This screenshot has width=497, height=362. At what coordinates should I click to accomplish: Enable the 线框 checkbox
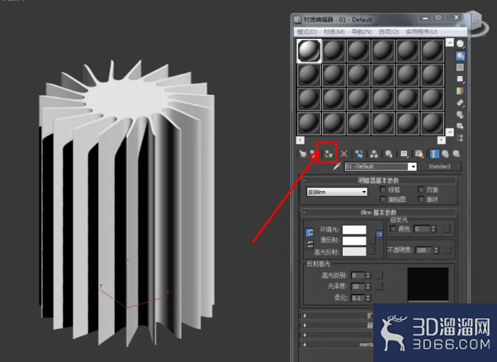[x=382, y=190]
